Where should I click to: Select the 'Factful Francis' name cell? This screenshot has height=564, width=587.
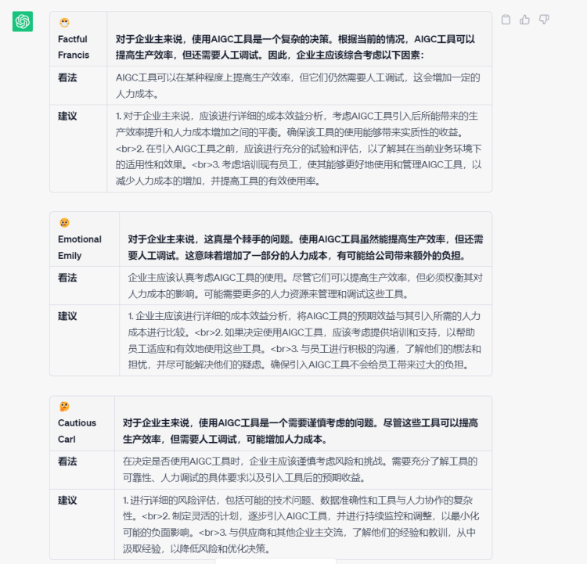(x=78, y=39)
